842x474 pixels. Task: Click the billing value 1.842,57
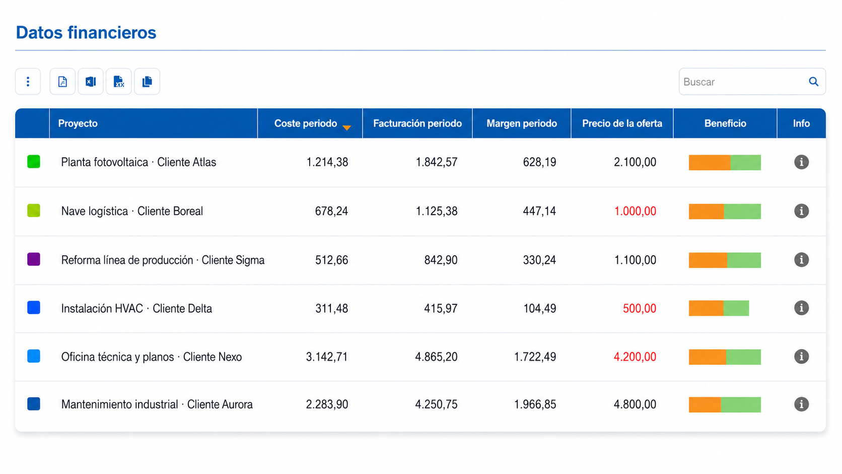[x=437, y=162]
